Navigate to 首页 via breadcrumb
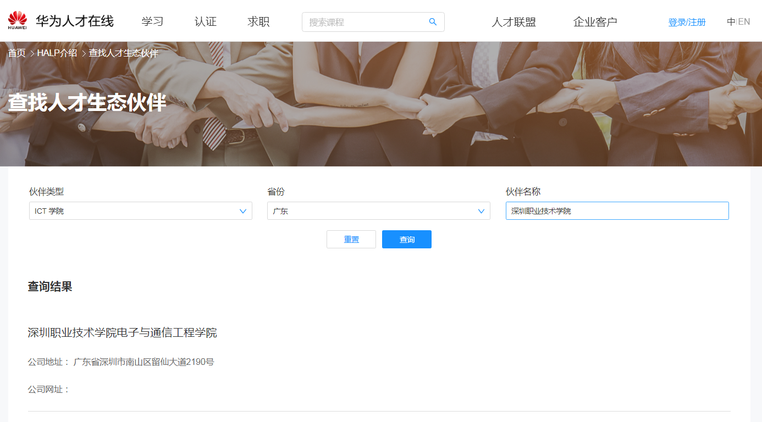 point(16,53)
